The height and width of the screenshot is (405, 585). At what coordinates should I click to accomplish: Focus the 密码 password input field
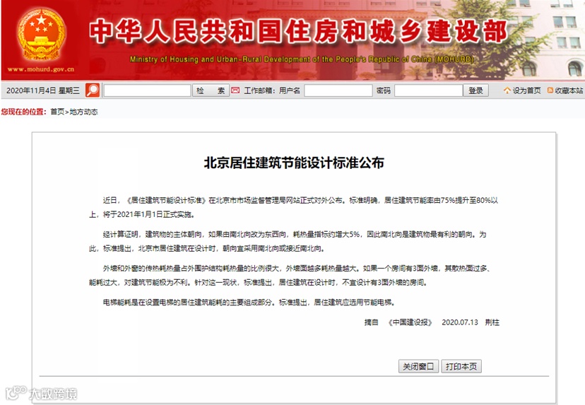[428, 90]
